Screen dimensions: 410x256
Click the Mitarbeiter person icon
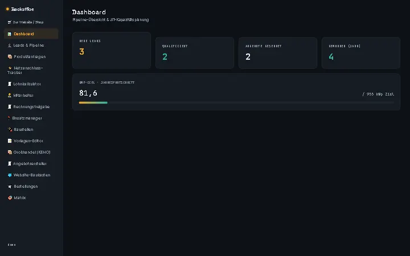tap(10, 96)
